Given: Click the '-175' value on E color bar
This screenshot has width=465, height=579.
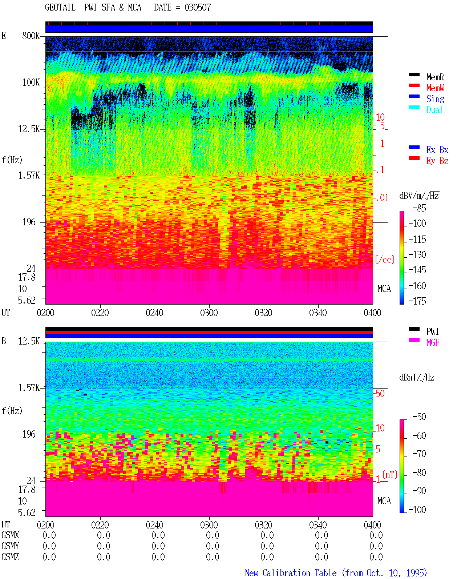Looking at the screenshot, I should pyautogui.click(x=417, y=301).
